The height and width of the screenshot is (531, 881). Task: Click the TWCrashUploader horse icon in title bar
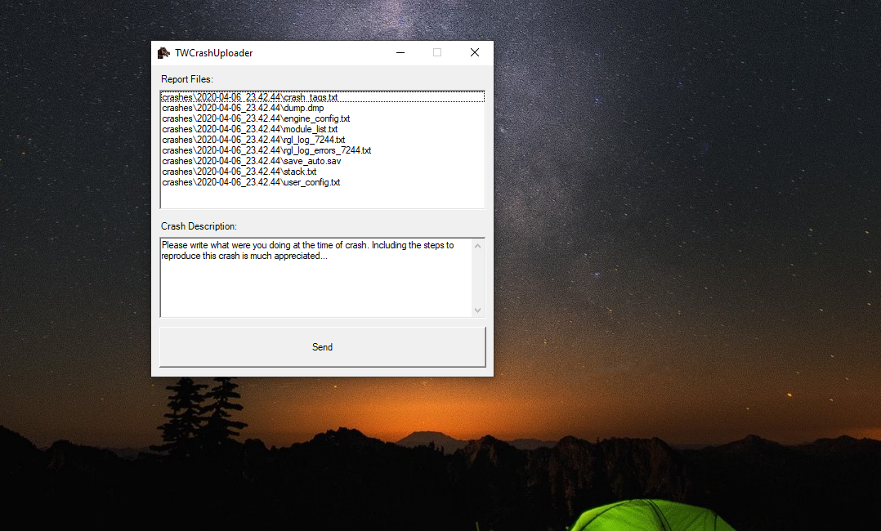tap(163, 53)
